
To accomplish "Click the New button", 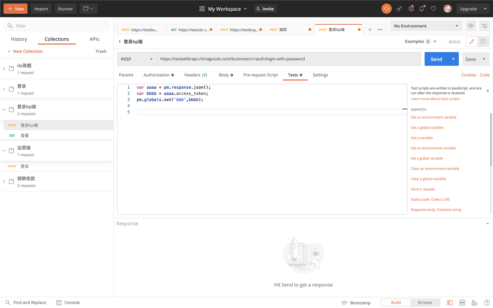I will (x=15, y=9).
